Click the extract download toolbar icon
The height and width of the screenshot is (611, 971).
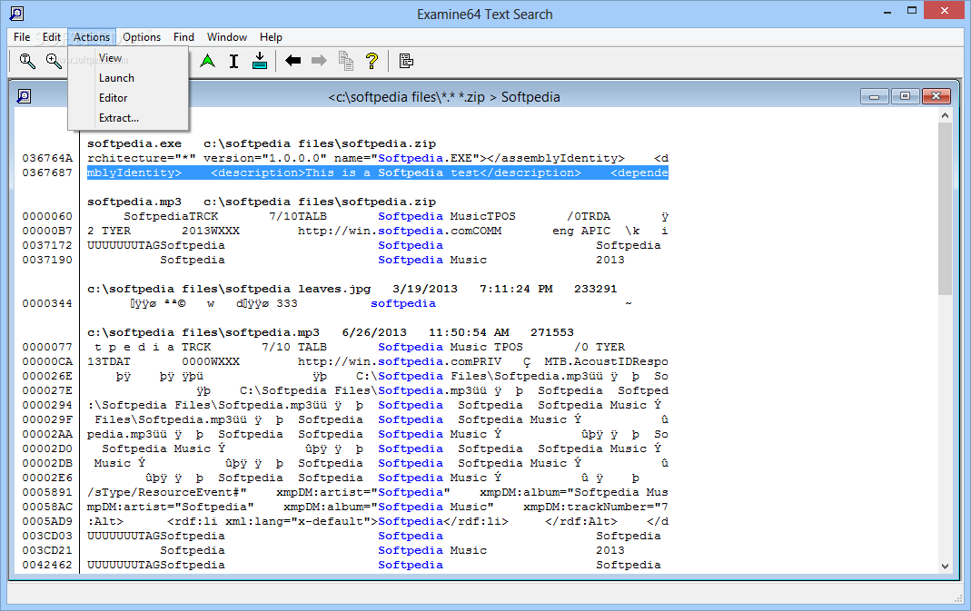[260, 61]
